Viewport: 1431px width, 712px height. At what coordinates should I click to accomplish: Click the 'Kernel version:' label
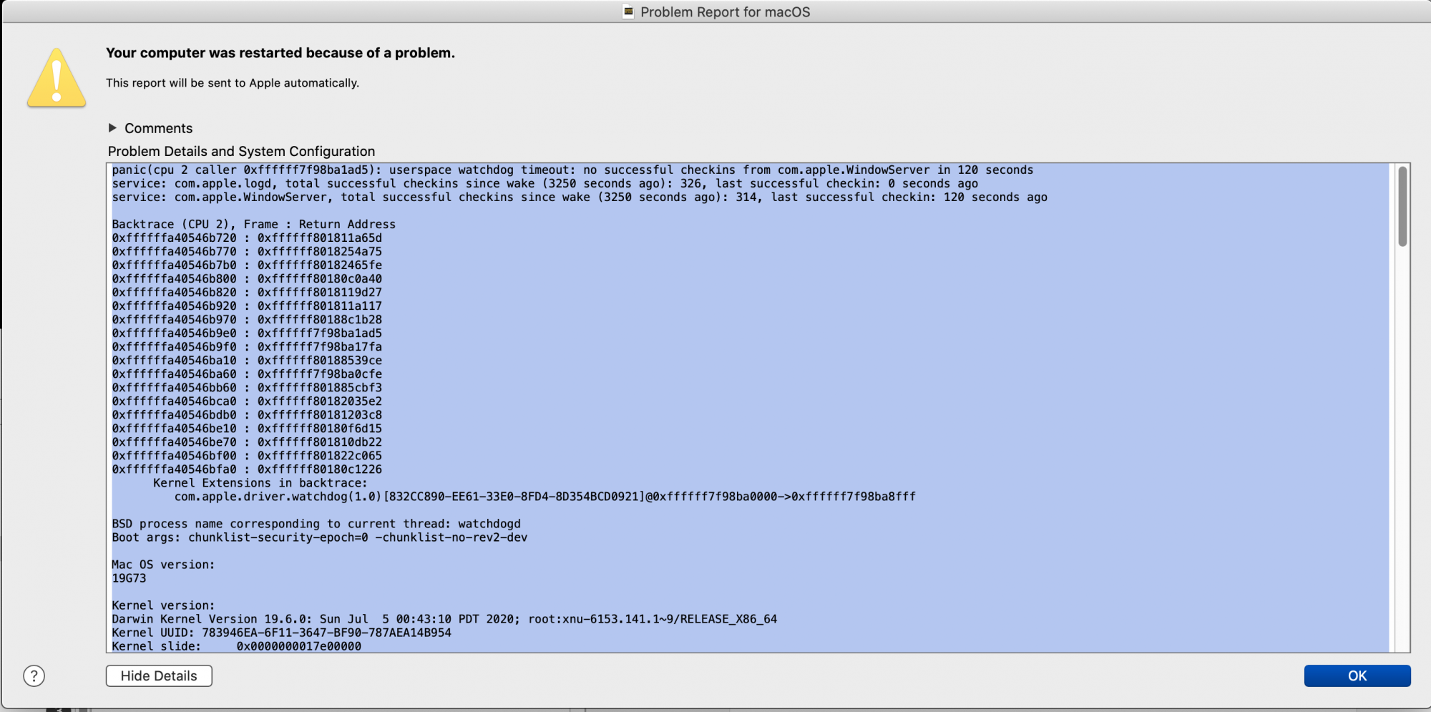tap(163, 605)
